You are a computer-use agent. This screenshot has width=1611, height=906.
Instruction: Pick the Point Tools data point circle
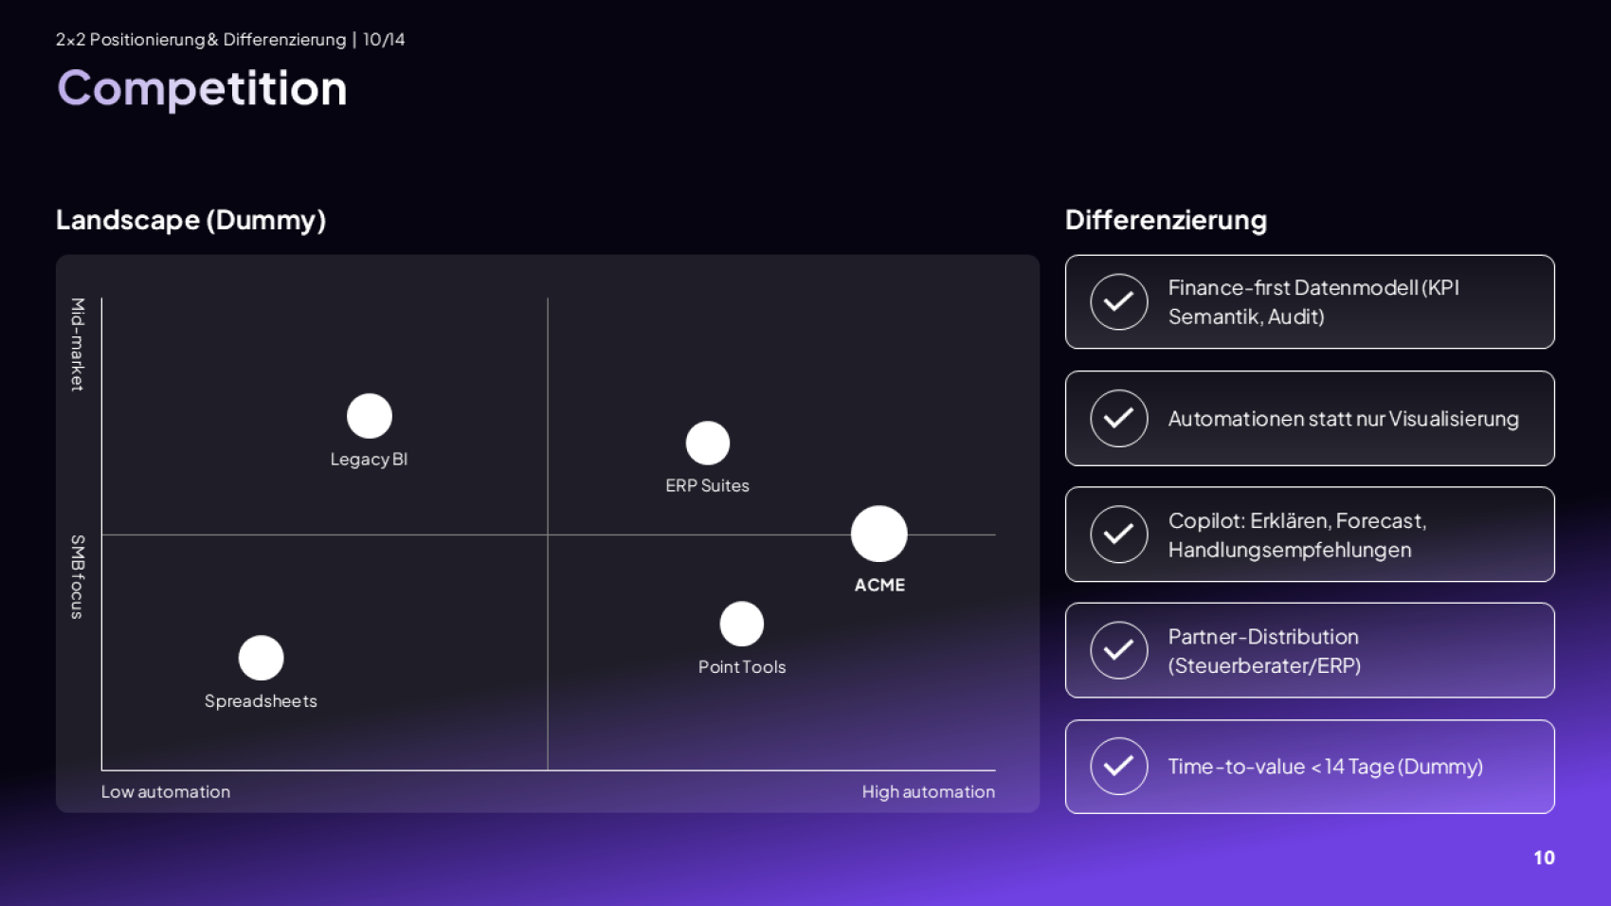tap(742, 624)
